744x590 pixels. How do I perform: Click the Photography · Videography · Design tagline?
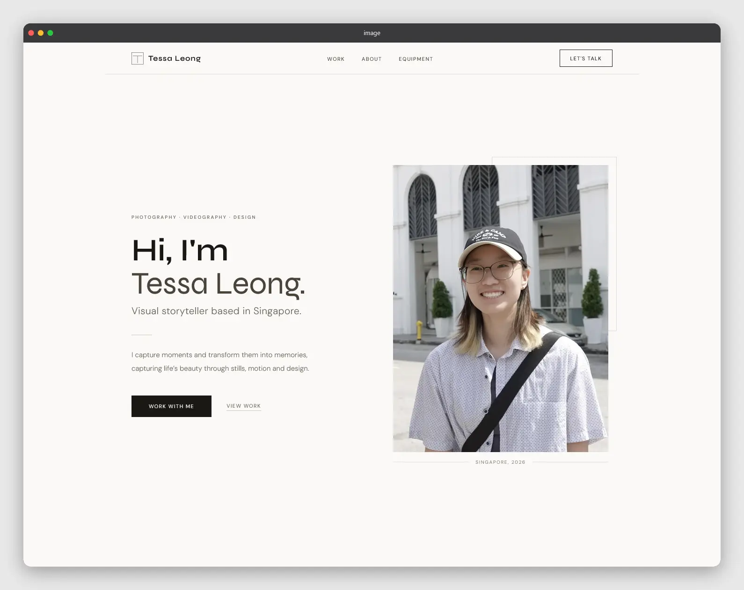[x=194, y=217]
